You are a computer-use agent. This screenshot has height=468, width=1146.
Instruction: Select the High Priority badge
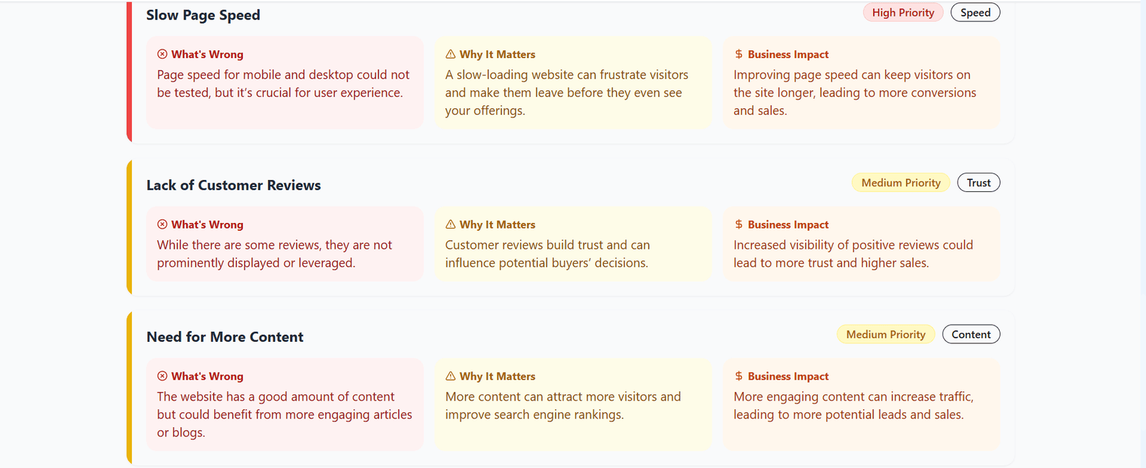click(x=902, y=12)
